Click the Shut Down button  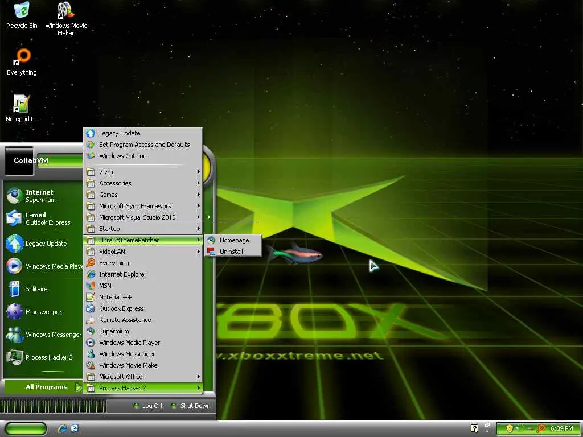[190, 406]
